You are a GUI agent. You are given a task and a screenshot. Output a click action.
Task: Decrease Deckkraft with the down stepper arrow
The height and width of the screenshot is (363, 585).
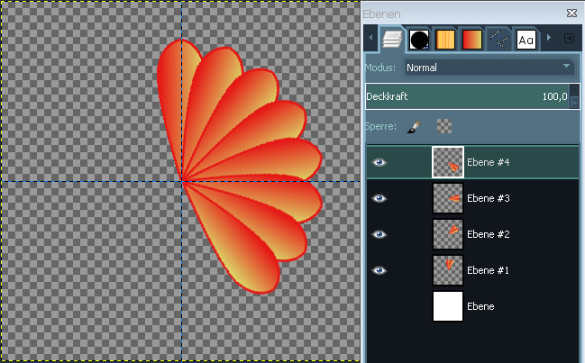(x=575, y=103)
